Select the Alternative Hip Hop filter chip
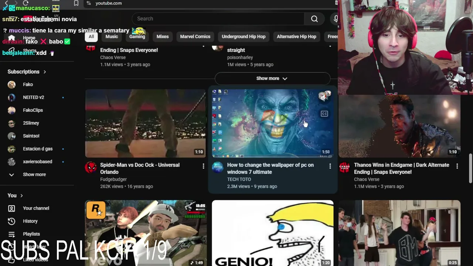This screenshot has height=266, width=473. coord(296,37)
